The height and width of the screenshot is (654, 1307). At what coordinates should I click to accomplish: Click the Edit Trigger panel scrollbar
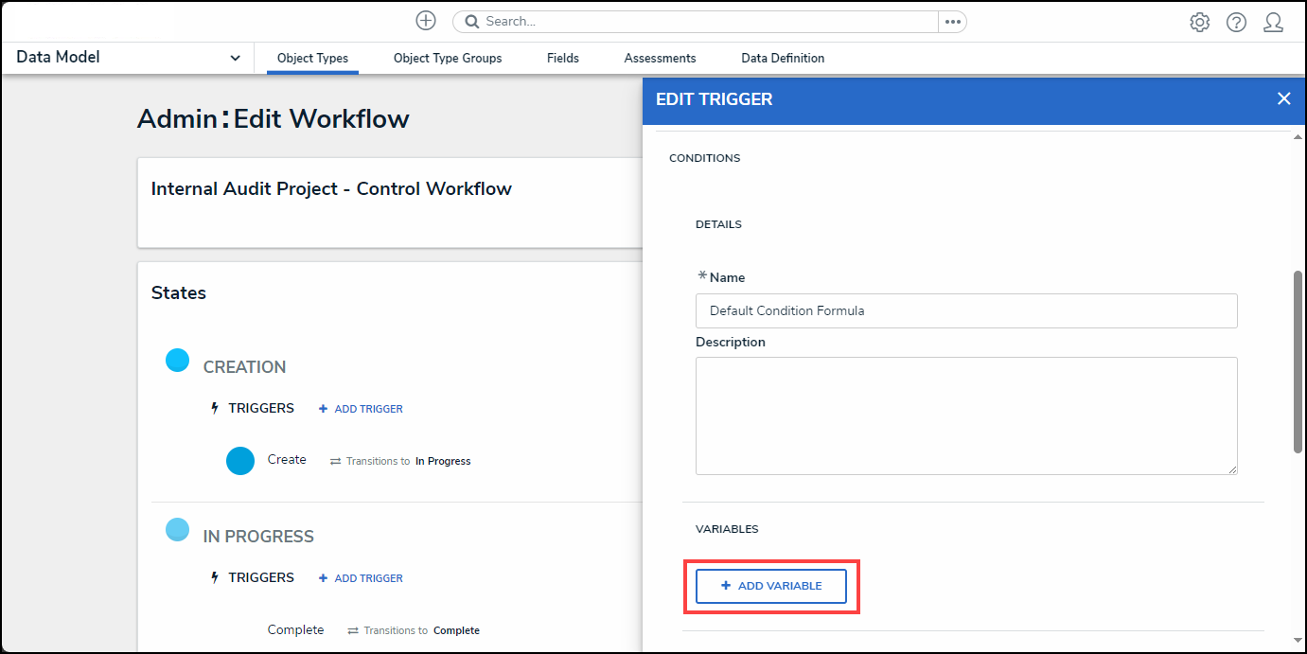1298,360
